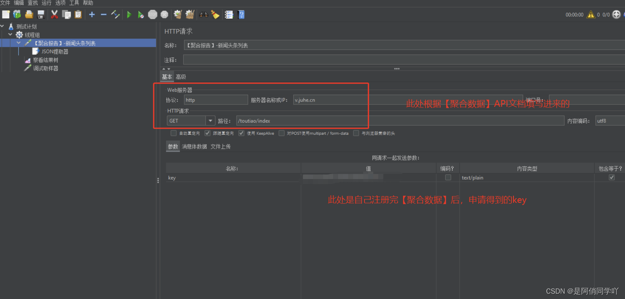The height and width of the screenshot is (299, 625).
Task: Switch to the 高级 tab
Action: pyautogui.click(x=181, y=77)
